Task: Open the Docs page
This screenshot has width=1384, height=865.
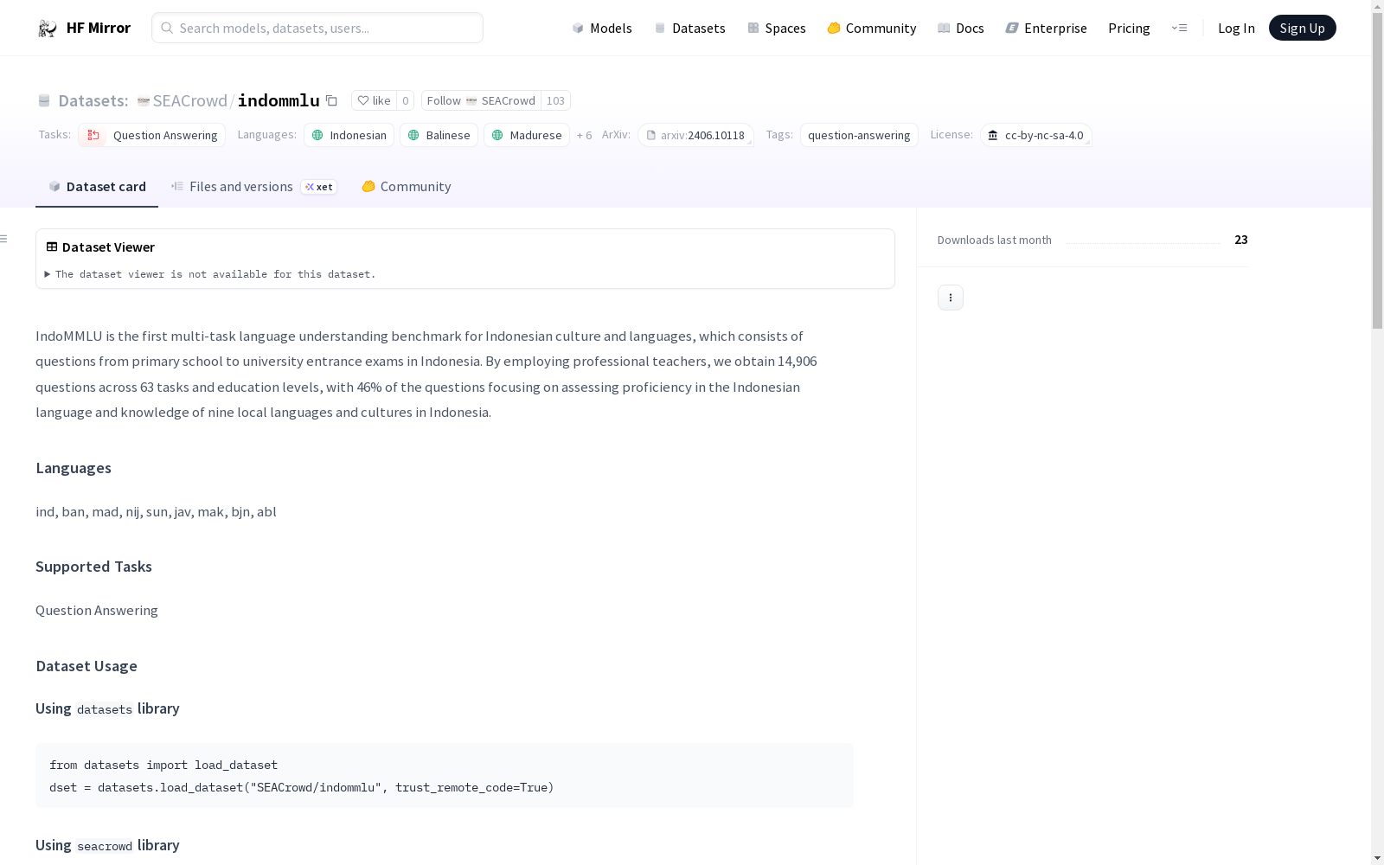Action: [x=961, y=28]
